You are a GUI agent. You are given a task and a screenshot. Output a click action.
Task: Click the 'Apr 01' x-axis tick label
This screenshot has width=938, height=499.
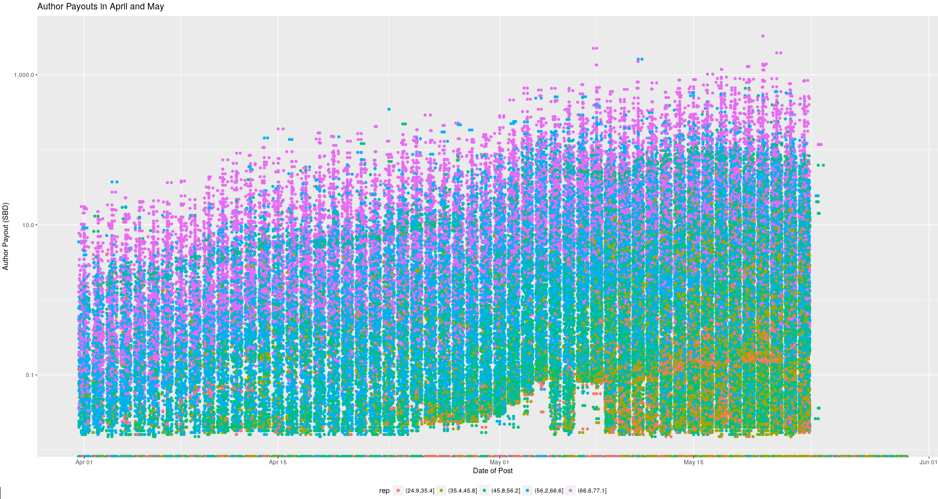pyautogui.click(x=84, y=462)
